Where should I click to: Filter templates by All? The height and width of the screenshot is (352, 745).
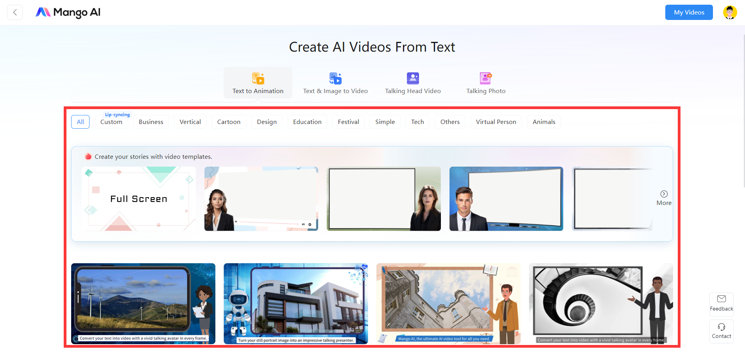pyautogui.click(x=81, y=122)
